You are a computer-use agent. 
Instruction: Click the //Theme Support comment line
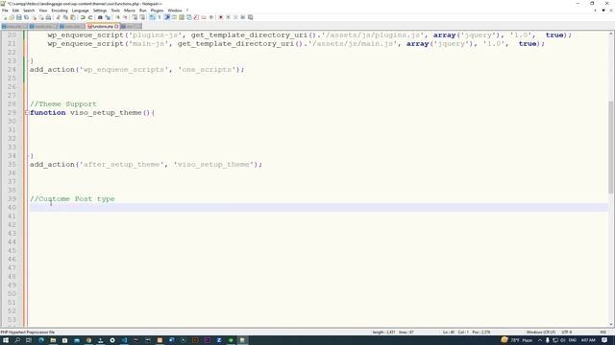(x=63, y=104)
